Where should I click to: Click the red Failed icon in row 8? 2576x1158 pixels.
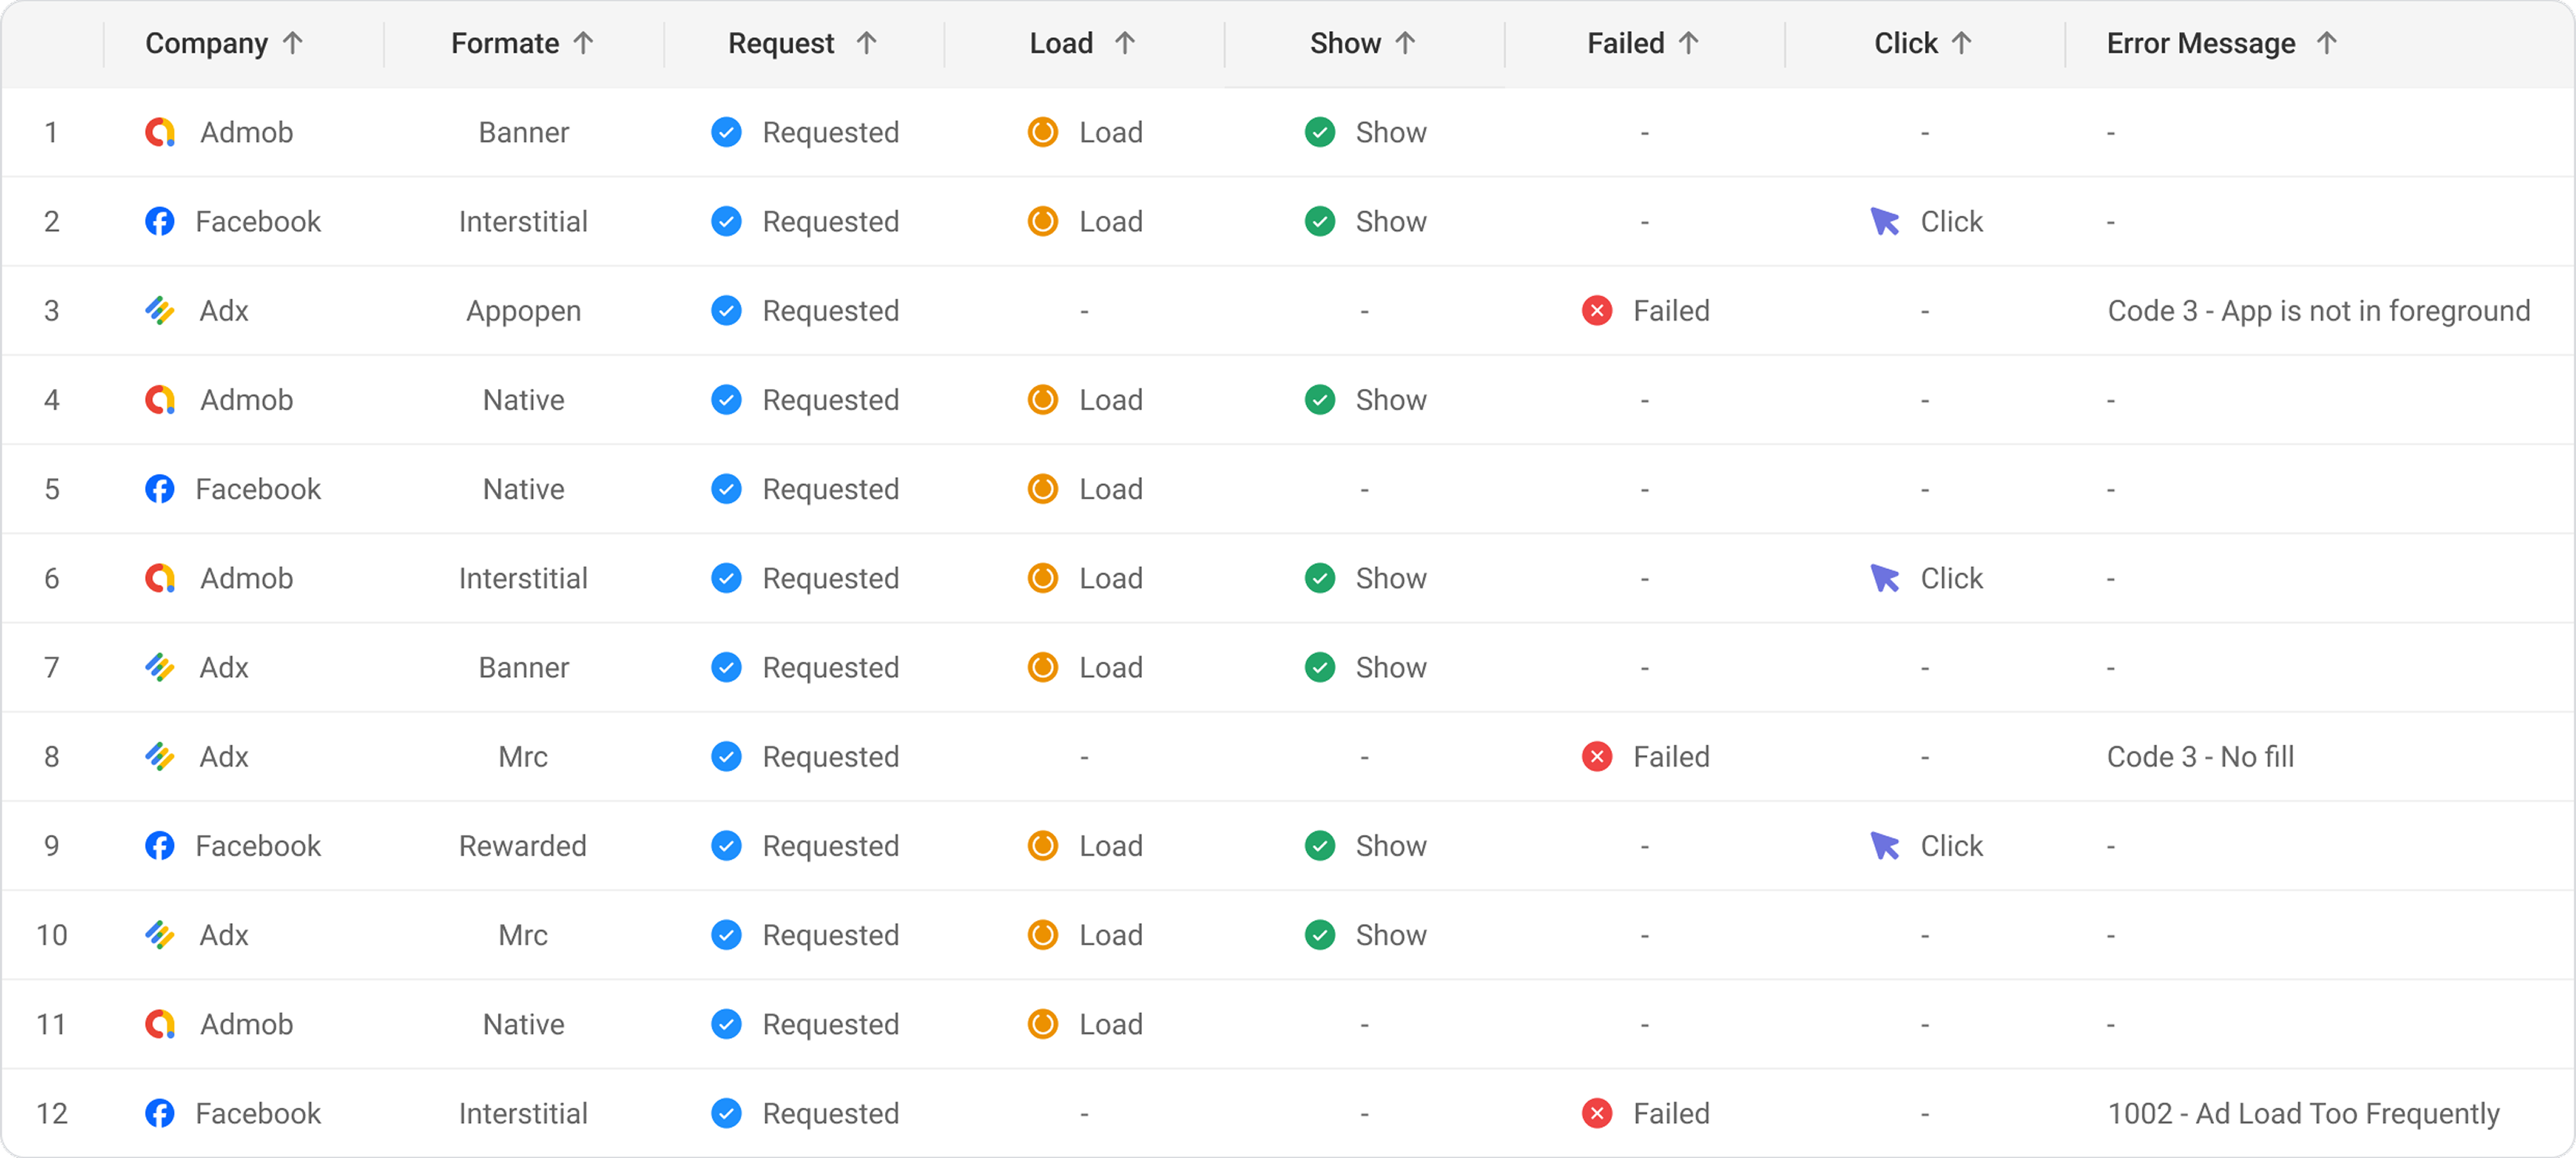(1597, 756)
